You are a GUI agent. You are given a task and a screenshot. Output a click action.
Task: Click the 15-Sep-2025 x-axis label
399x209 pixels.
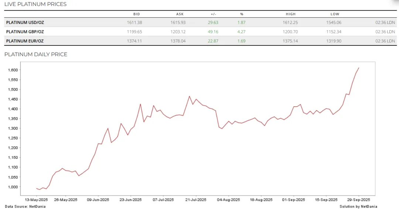326,200
